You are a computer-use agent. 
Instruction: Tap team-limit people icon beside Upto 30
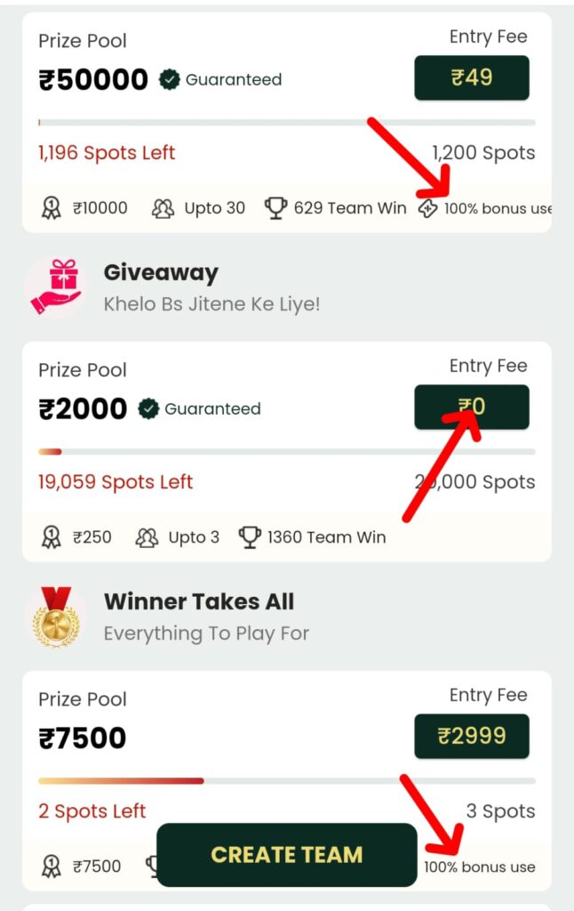163,208
